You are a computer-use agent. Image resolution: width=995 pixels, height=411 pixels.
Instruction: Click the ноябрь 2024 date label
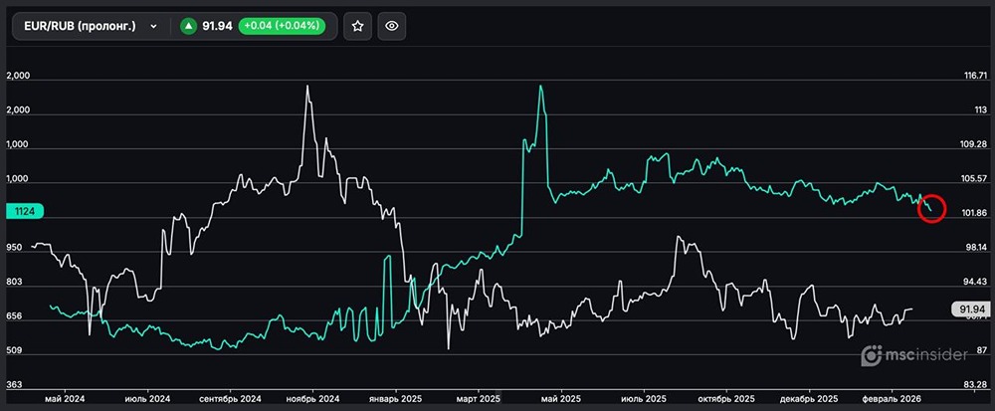[x=312, y=399]
